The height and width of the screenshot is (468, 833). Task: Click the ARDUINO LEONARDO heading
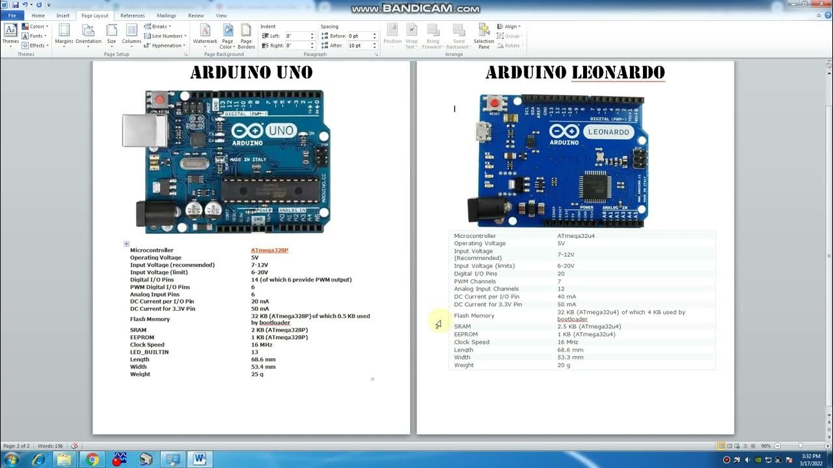tap(575, 72)
